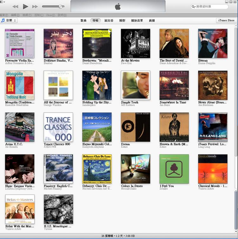Click the artist name Daniel Barenboim
Image resolution: width=238 pixels, height=239 pixels.
[x=92, y=63]
